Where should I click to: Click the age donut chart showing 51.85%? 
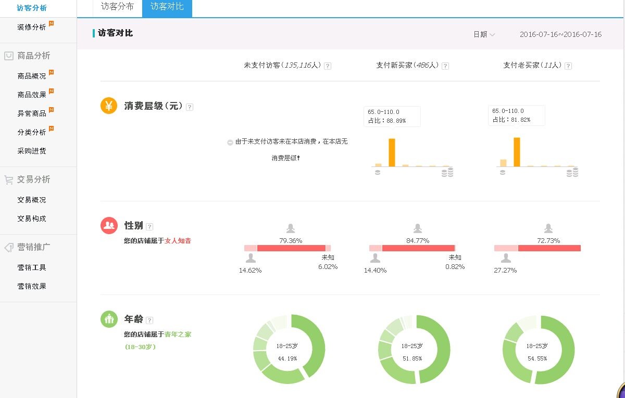tap(414, 350)
